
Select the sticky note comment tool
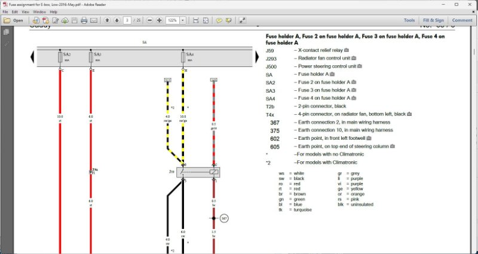pyautogui.click(x=219, y=20)
